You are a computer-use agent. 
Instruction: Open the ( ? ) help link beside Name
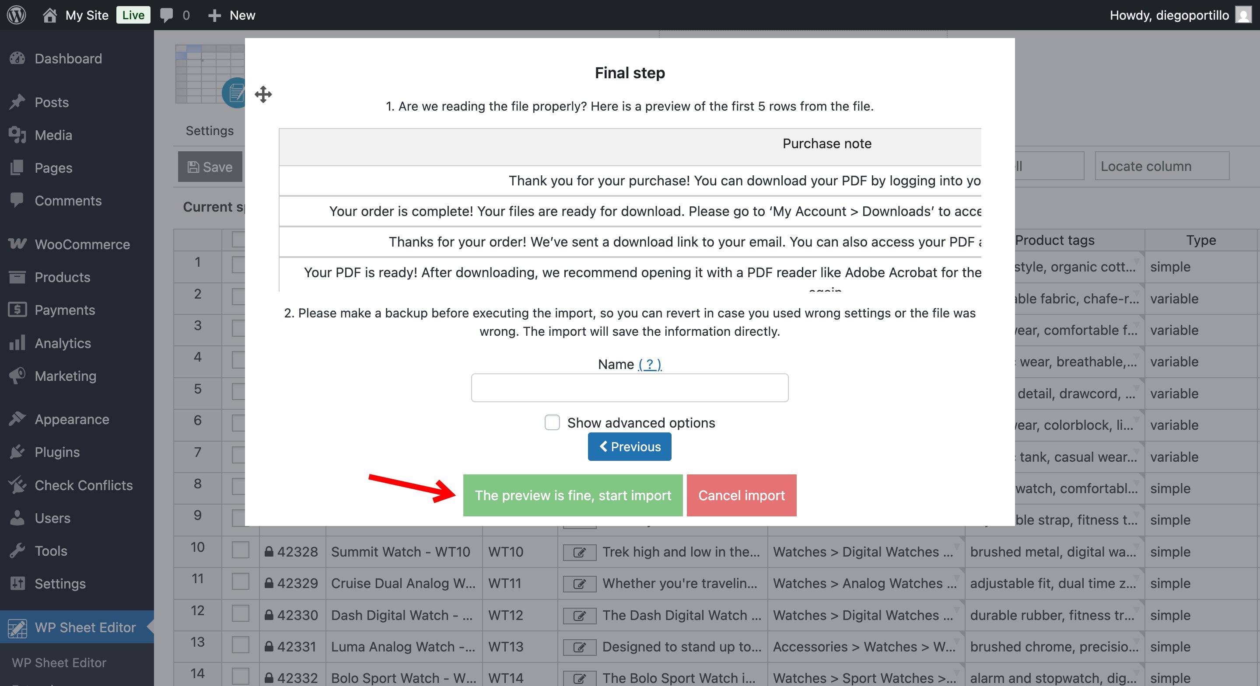[x=650, y=364]
